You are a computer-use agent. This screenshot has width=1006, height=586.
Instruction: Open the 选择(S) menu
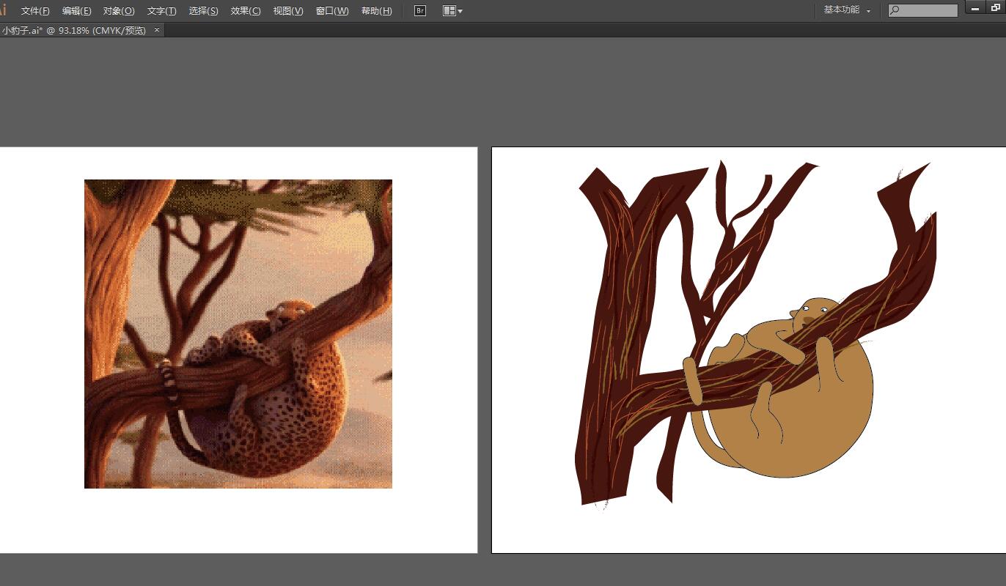[x=203, y=11]
